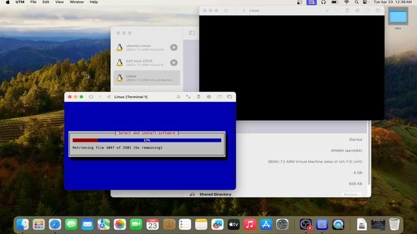Click the date and time in menu bar

pos(393,2)
